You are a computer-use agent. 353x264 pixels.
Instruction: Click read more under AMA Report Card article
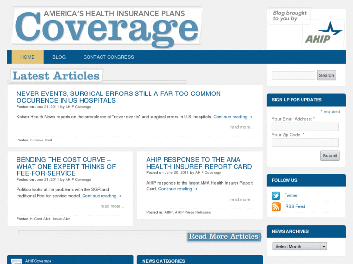[241, 200]
